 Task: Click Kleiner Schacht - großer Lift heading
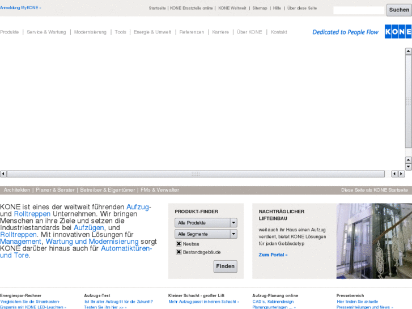(x=196, y=295)
